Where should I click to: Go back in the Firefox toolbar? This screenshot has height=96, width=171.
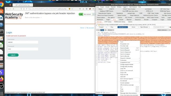coord(7,9)
